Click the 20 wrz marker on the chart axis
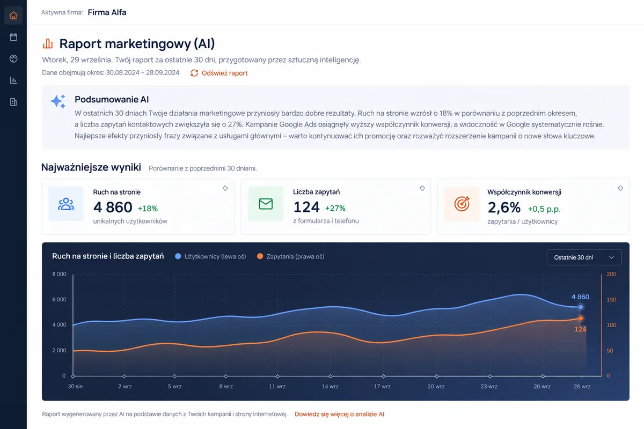 [x=436, y=376]
